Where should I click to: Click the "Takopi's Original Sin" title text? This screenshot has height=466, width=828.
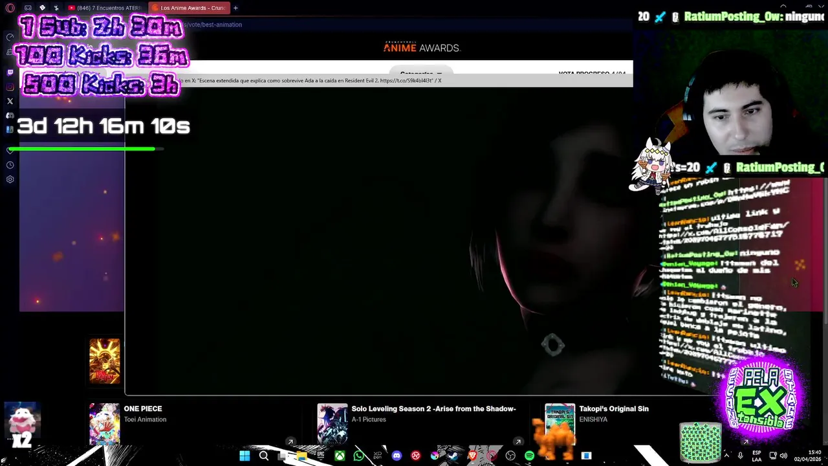pyautogui.click(x=614, y=408)
